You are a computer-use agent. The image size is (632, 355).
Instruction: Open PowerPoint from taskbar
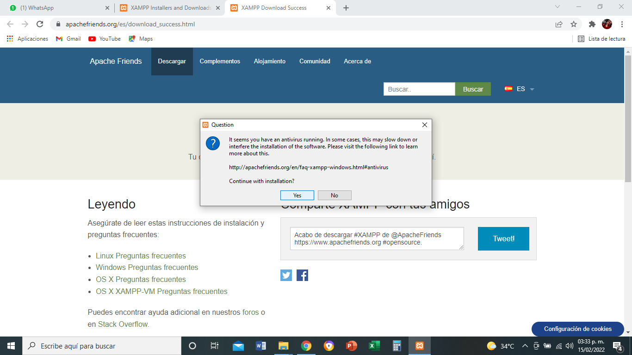tap(351, 346)
